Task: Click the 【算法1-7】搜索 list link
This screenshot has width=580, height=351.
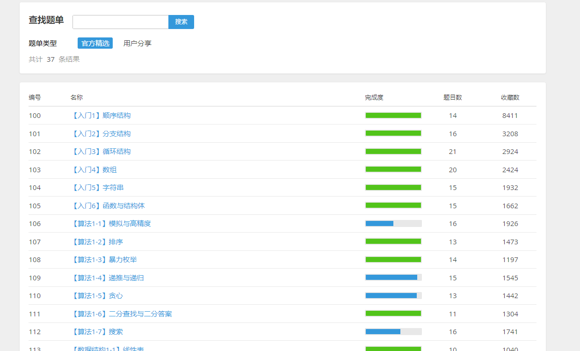Action: 97,332
